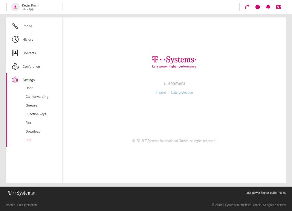Image resolution: width=292 pixels, height=211 pixels.
Task: Open Data protection link in footer
Action: tap(27, 205)
